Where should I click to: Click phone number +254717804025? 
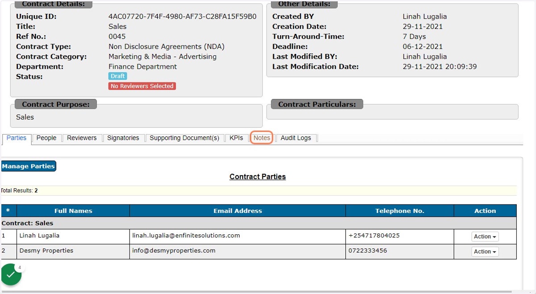pyautogui.click(x=374, y=235)
